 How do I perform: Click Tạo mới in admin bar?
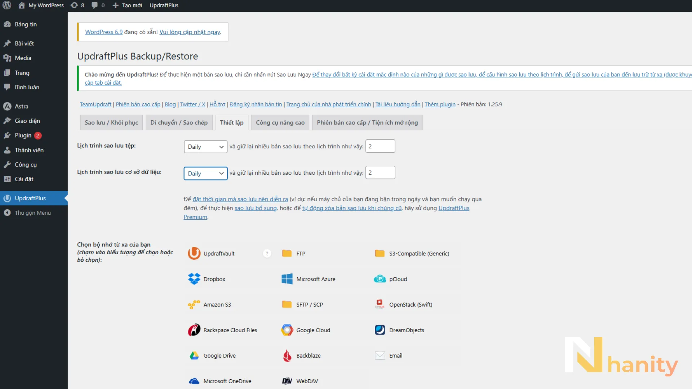click(x=127, y=5)
